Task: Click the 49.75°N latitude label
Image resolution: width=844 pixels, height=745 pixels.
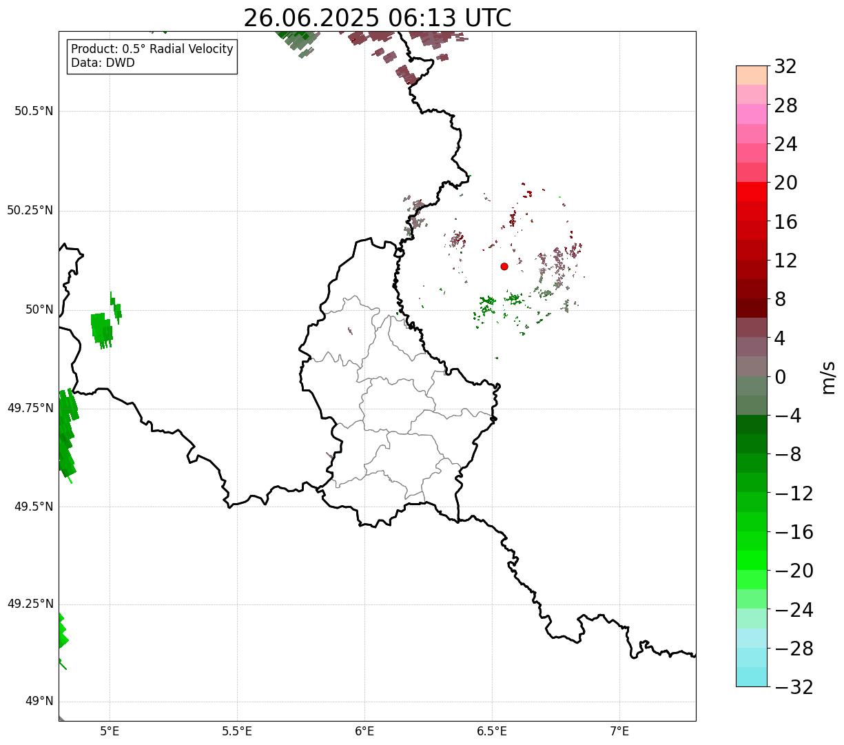Action: pos(30,408)
